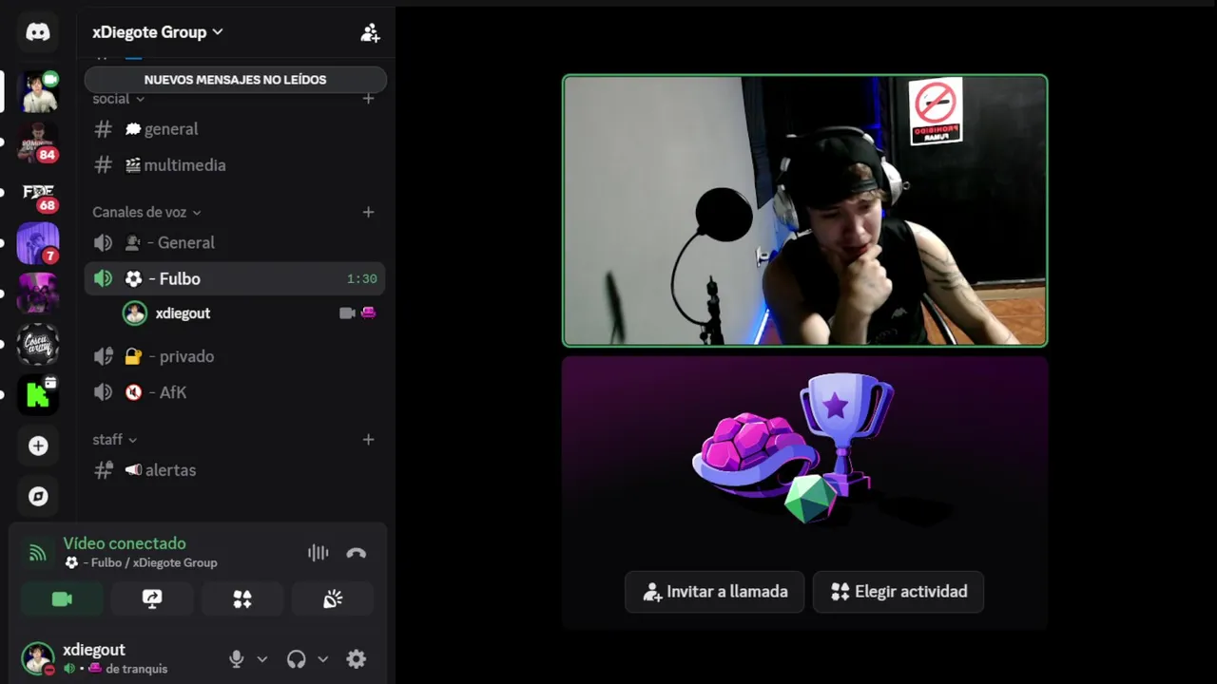The image size is (1217, 684).
Task: Click the Elegir actividad button
Action: [x=898, y=592]
